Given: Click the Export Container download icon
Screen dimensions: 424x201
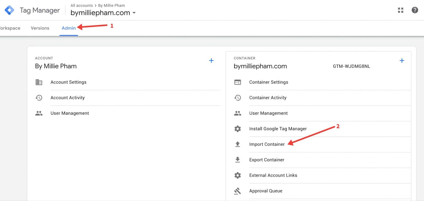Looking at the screenshot, I should [238, 160].
